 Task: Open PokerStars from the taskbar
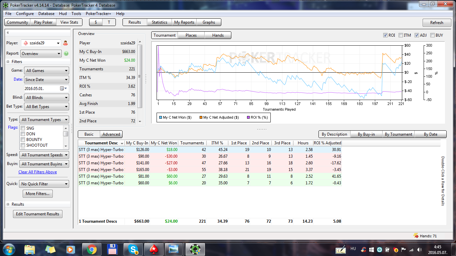[x=154, y=249]
